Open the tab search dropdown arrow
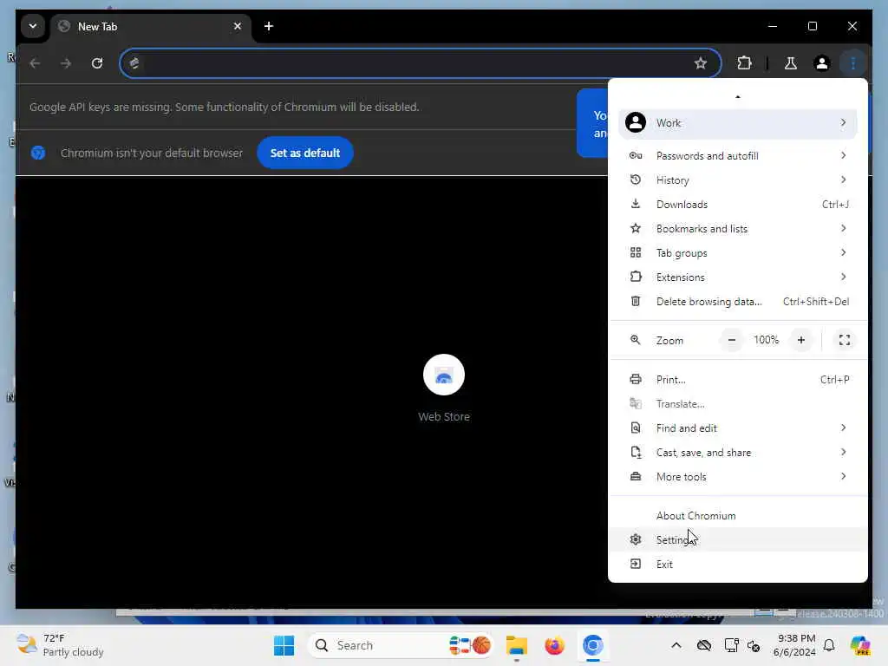This screenshot has width=888, height=666. [x=33, y=26]
